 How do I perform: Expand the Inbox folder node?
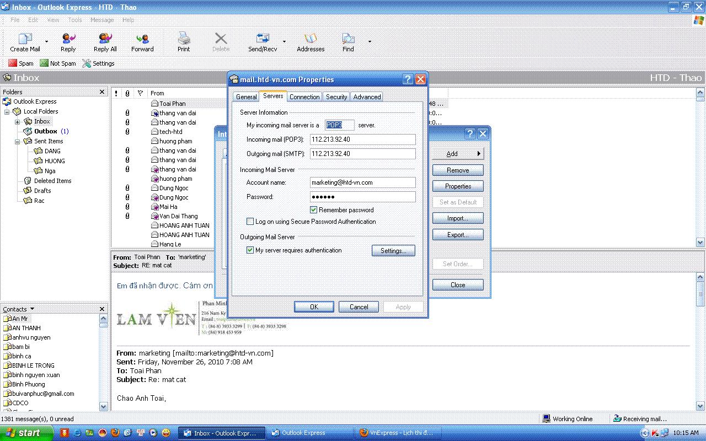(x=17, y=121)
